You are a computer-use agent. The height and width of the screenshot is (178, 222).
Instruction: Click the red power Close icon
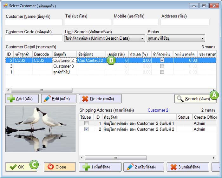(x=51, y=167)
